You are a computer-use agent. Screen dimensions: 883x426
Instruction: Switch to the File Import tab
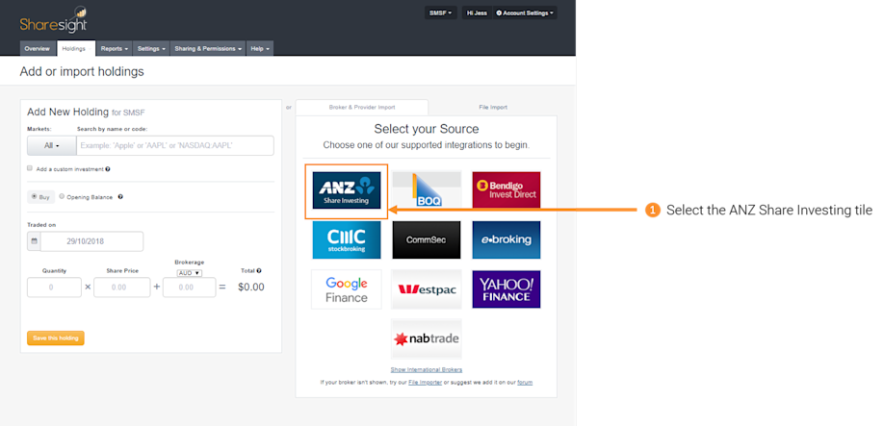pos(493,108)
